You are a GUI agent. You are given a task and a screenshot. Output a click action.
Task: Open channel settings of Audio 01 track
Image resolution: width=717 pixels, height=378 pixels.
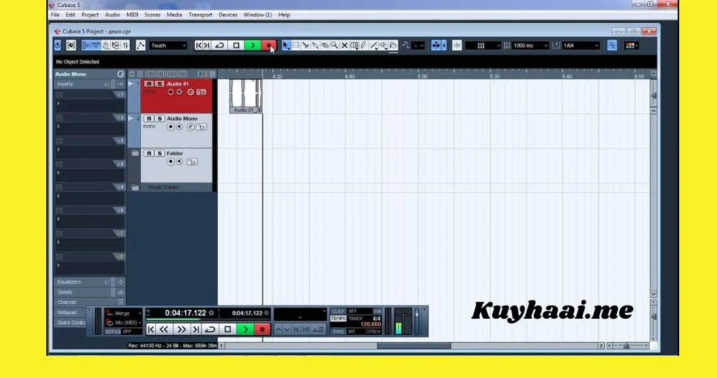click(191, 92)
